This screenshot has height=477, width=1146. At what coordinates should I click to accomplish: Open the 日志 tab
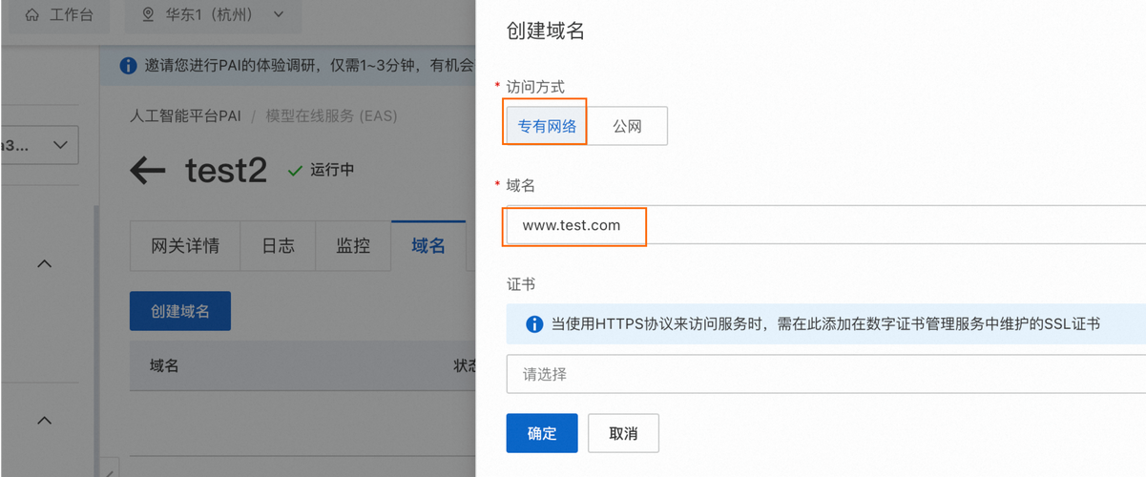(278, 245)
